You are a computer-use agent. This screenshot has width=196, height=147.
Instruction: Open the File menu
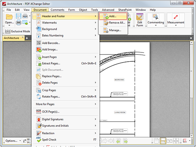pos(9,10)
